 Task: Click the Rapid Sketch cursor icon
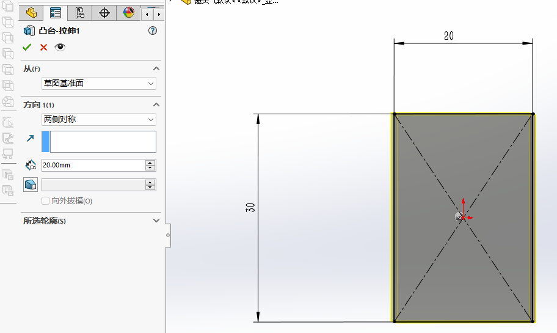[x=8, y=122]
